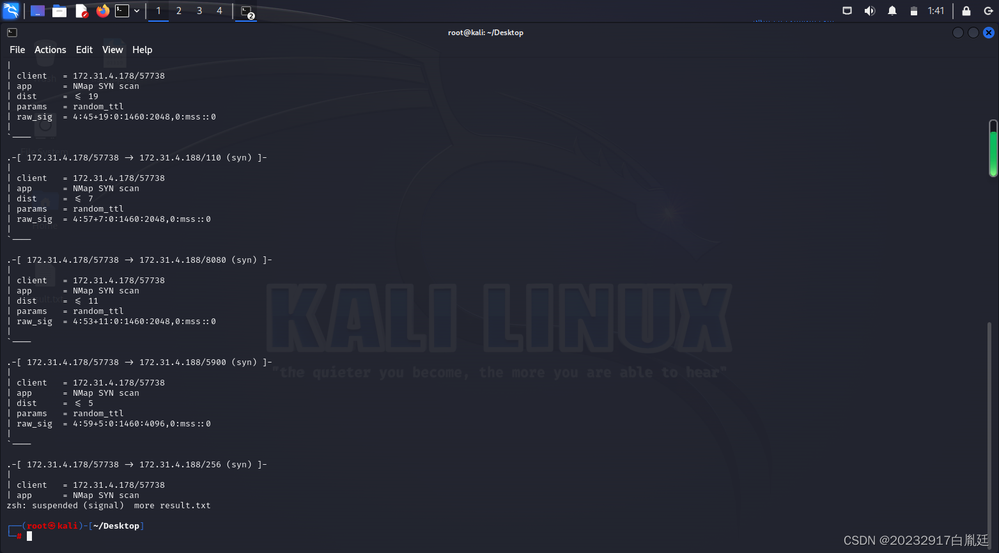The image size is (999, 553).
Task: Check the battery status icon
Action: tap(914, 11)
